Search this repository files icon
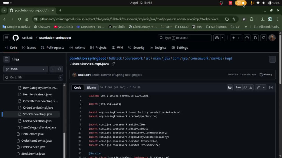 coord(59,69)
